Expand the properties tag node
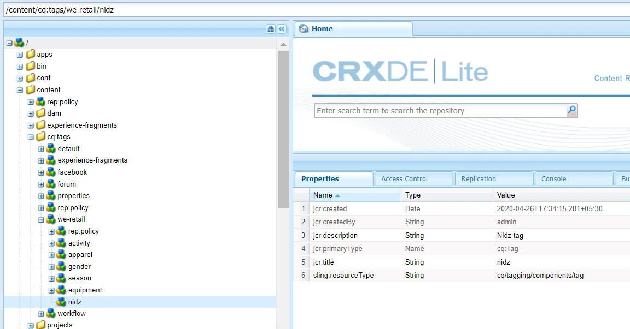The width and height of the screenshot is (630, 329). (41, 196)
